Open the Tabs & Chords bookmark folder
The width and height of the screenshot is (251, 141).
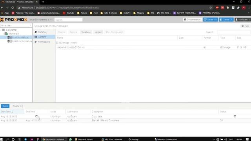point(109,13)
